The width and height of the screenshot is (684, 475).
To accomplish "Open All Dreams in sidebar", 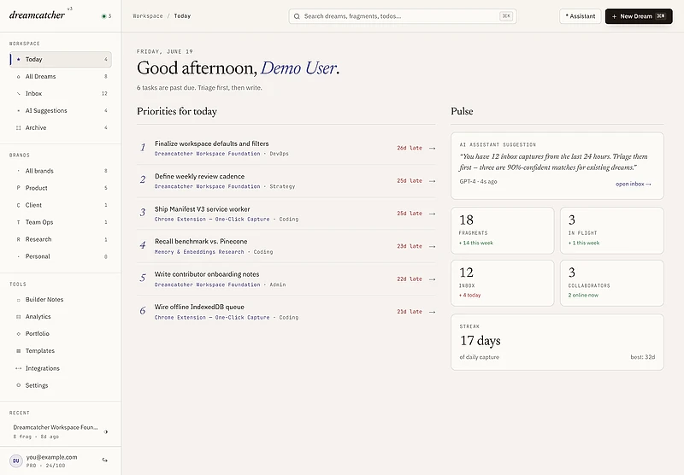I will click(x=60, y=76).
